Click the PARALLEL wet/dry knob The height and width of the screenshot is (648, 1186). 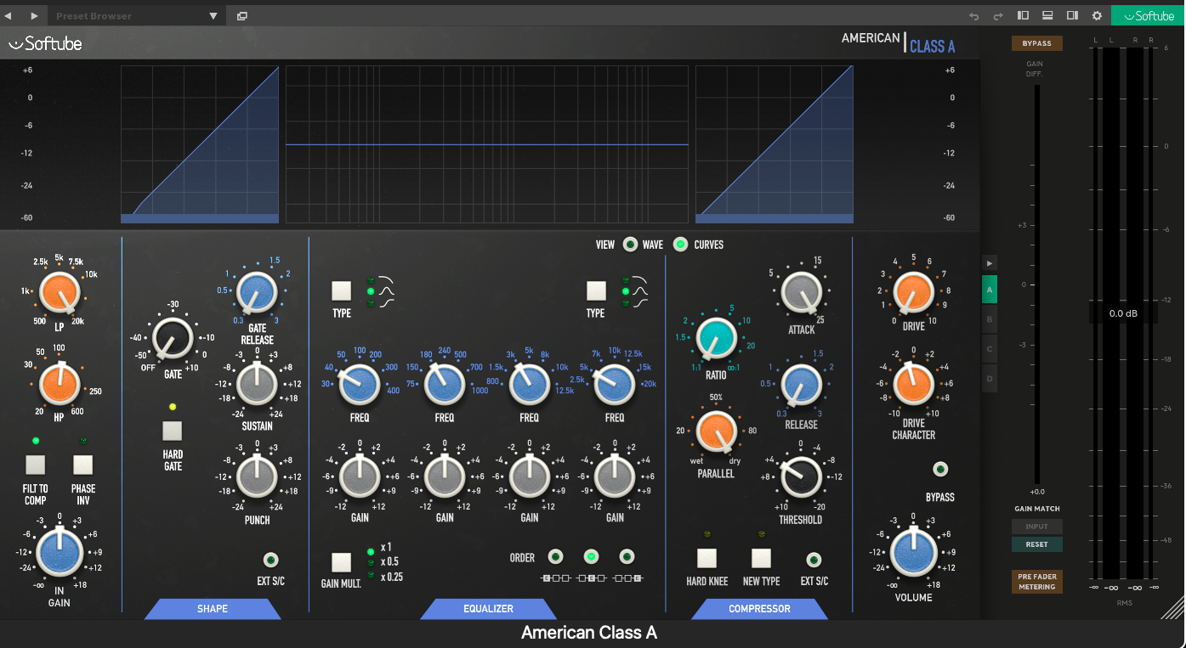[x=717, y=431]
